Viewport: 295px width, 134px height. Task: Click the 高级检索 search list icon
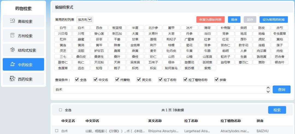(12, 21)
